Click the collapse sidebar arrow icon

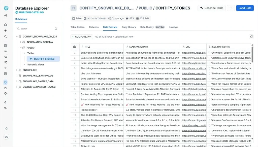click(6, 15)
